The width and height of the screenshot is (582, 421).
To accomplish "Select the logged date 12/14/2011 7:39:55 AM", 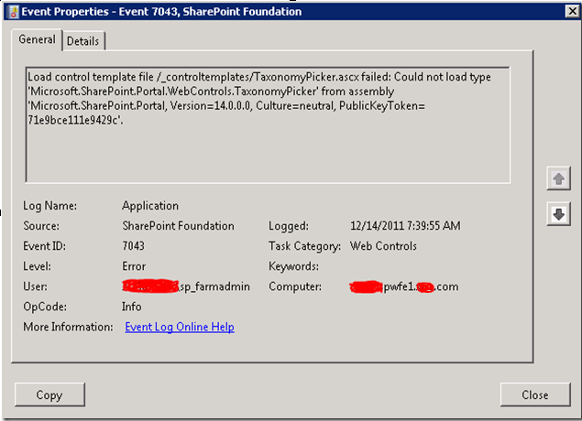I will [x=405, y=226].
